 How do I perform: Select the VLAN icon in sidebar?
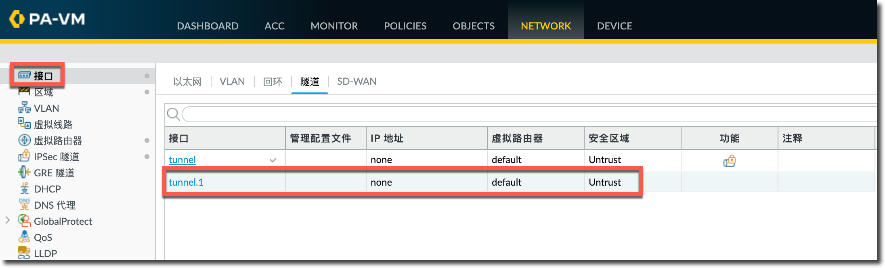pos(24,108)
